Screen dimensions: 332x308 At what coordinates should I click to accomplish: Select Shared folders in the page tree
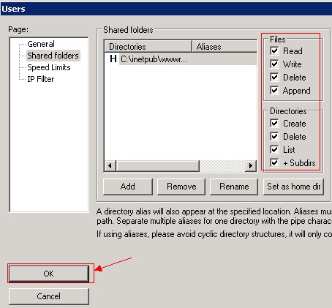coord(53,56)
